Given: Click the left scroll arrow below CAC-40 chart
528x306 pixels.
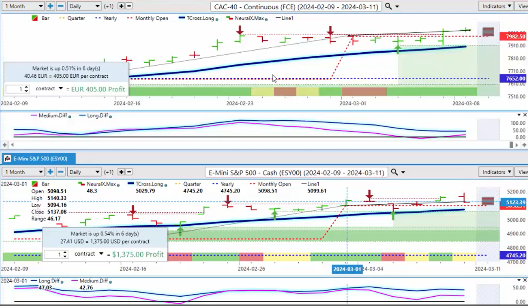Looking at the screenshot, I should [12, 145].
